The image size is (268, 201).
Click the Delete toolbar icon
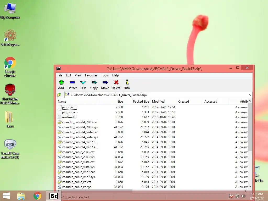click(116, 82)
